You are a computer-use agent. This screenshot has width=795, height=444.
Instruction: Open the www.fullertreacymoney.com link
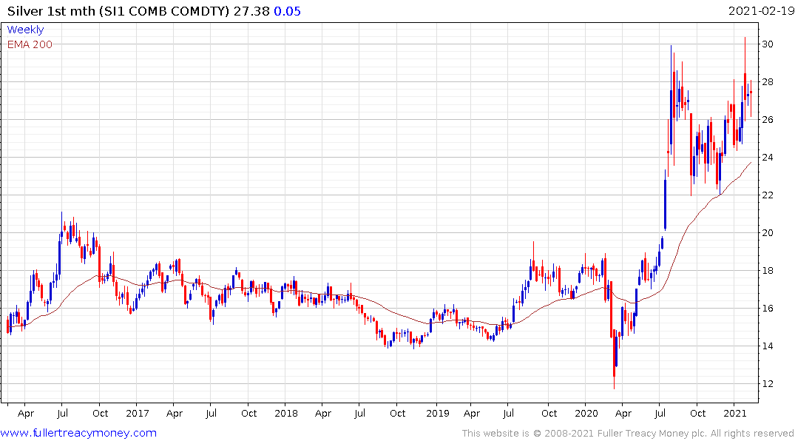78,433
